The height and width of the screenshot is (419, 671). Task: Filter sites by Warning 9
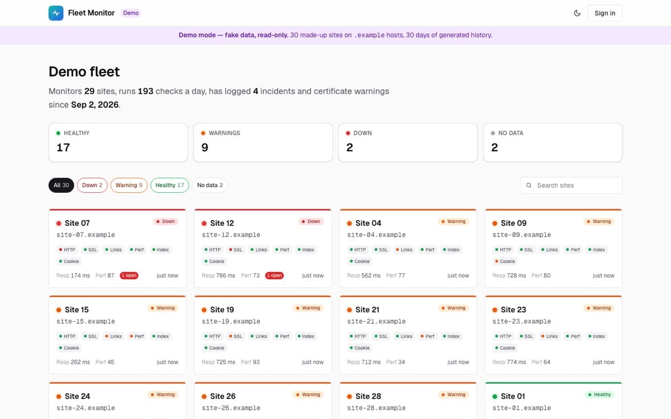tap(129, 185)
